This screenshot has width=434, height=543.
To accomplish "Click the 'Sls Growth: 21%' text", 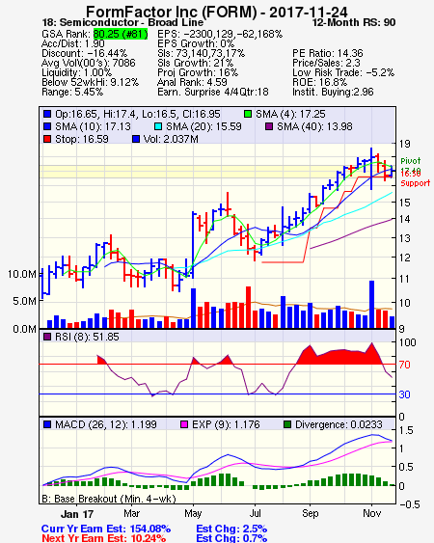I will 196,63.
